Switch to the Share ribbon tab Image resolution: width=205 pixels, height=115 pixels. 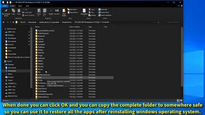(20, 6)
